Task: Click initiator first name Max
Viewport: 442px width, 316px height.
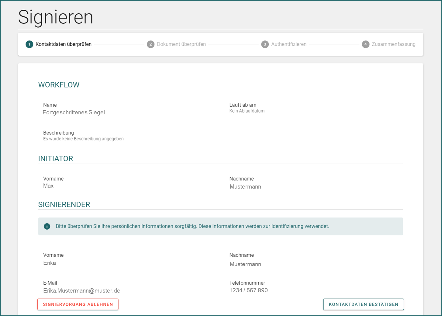Action: click(x=48, y=186)
